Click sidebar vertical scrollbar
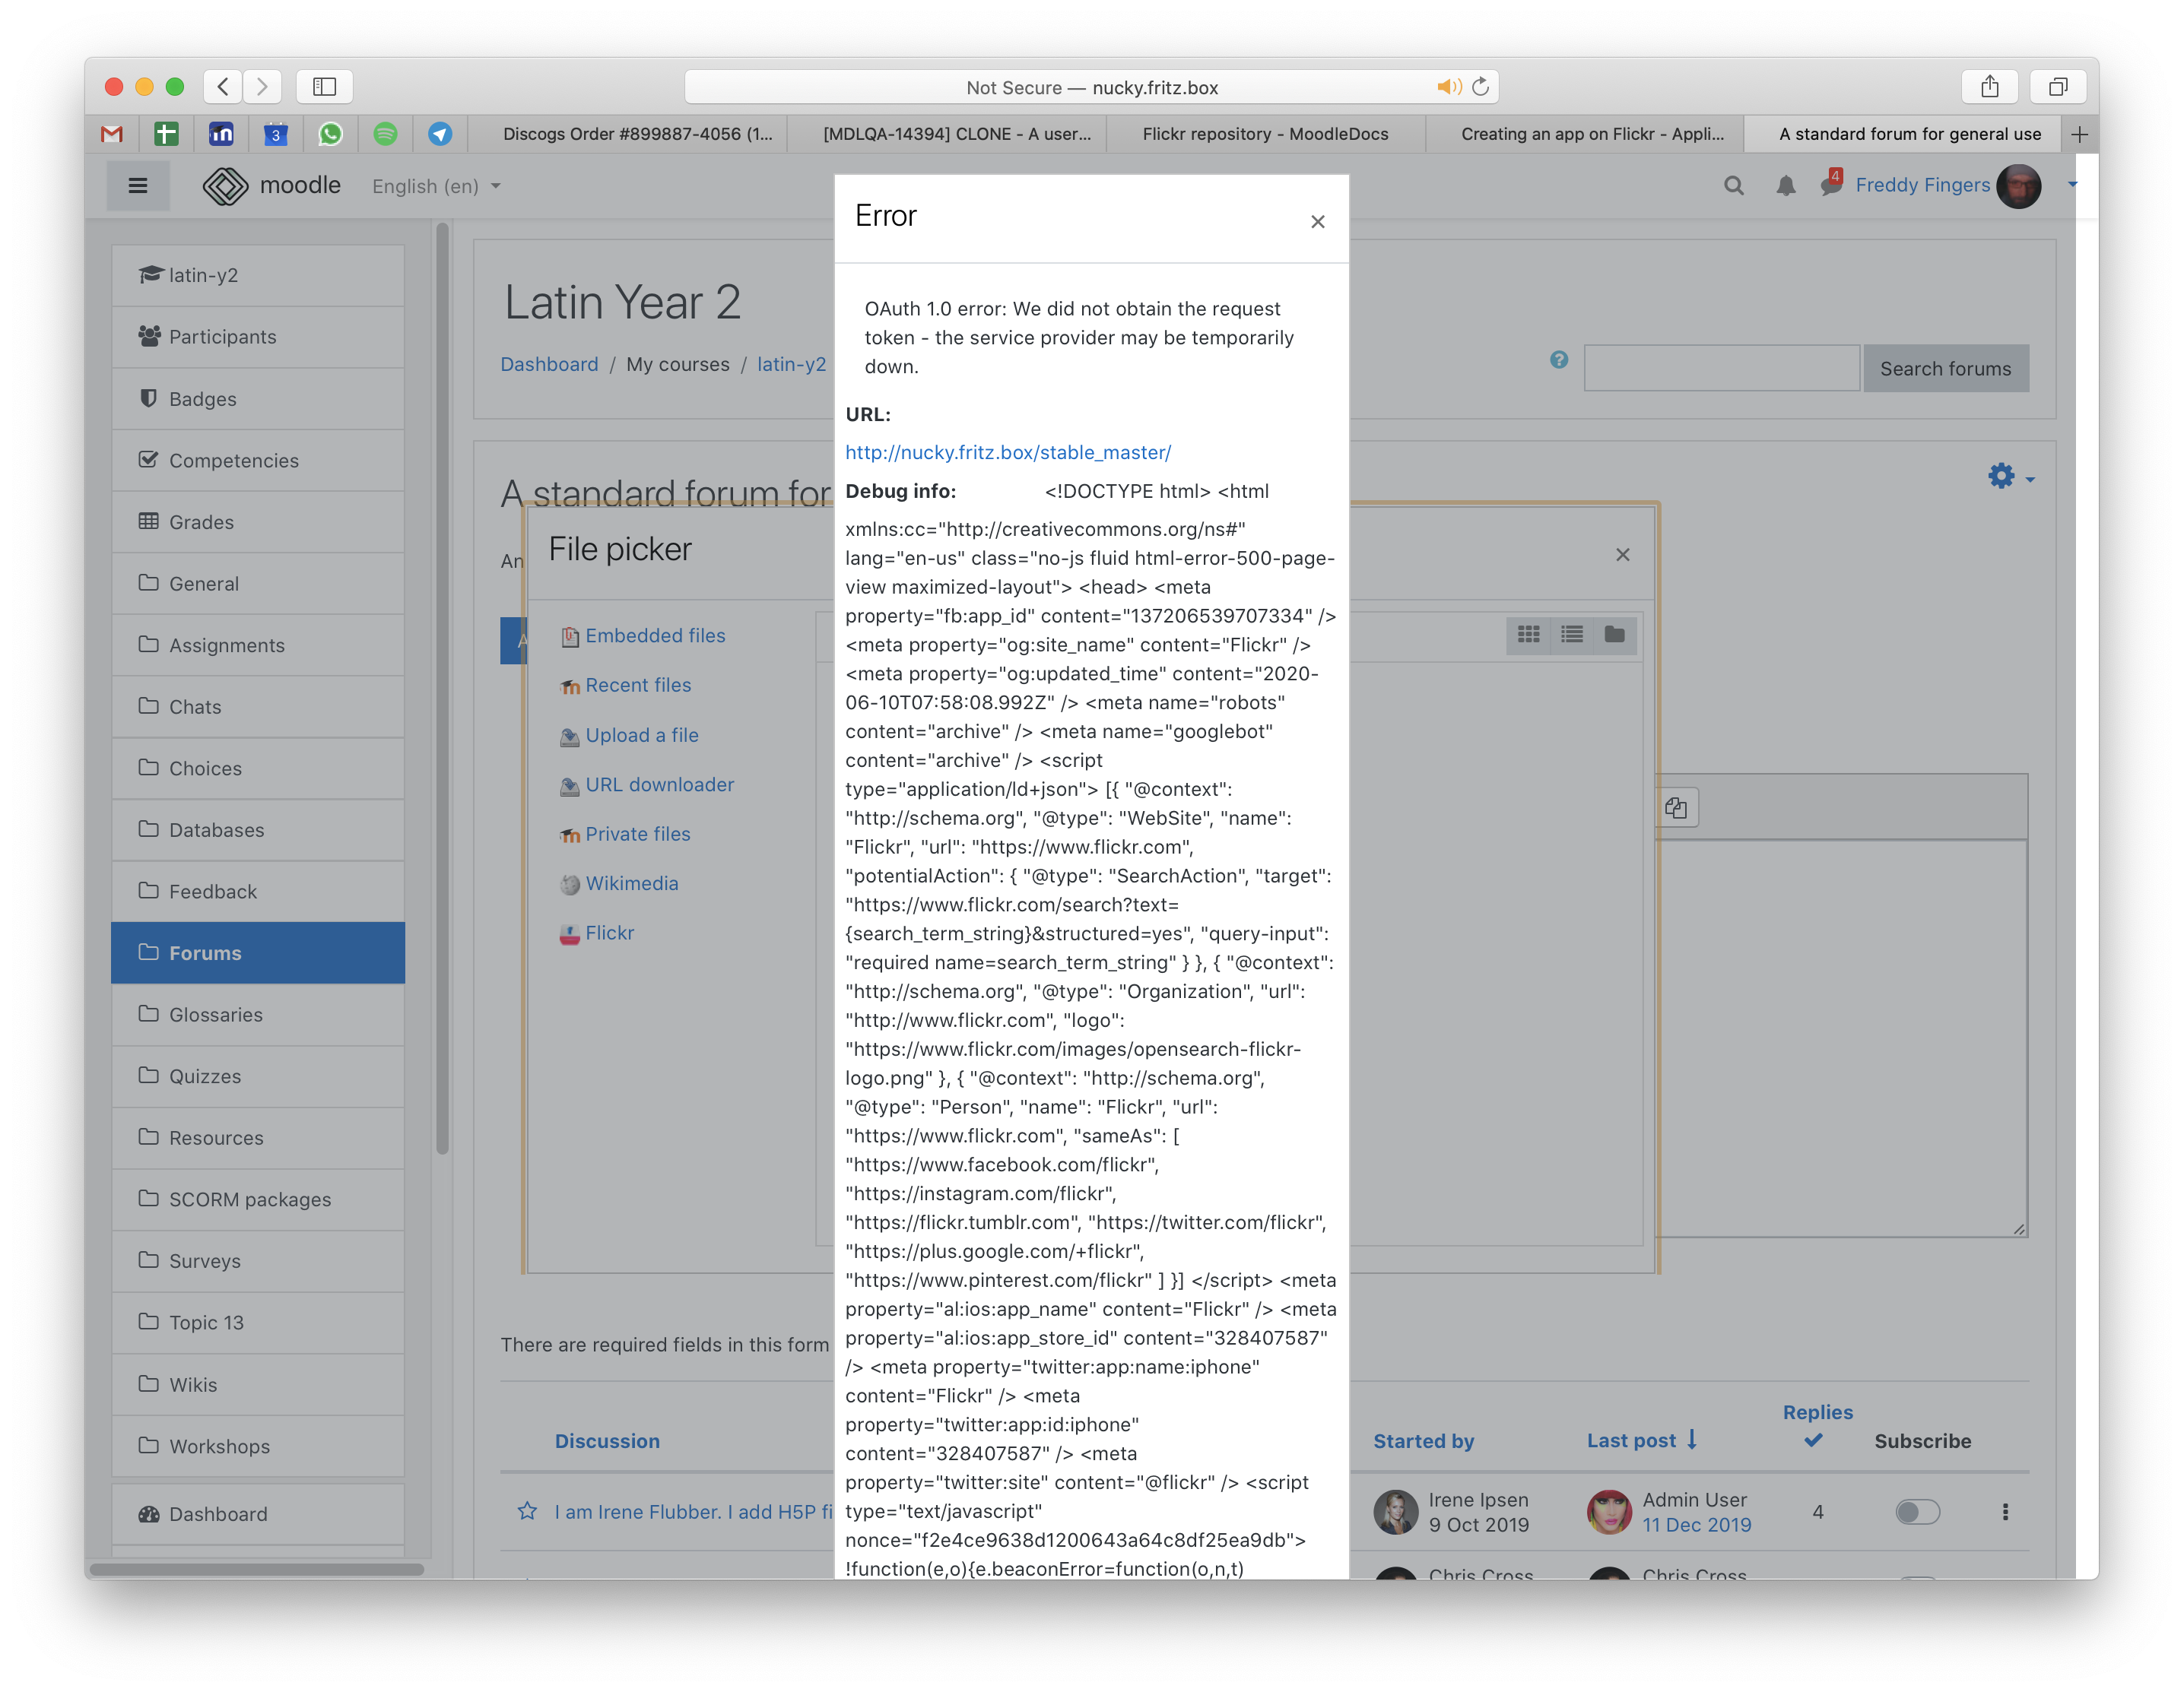The height and width of the screenshot is (1692, 2184). click(442, 689)
